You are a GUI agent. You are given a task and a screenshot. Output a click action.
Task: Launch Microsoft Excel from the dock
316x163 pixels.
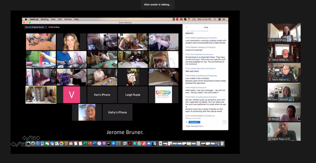pos(85,143)
